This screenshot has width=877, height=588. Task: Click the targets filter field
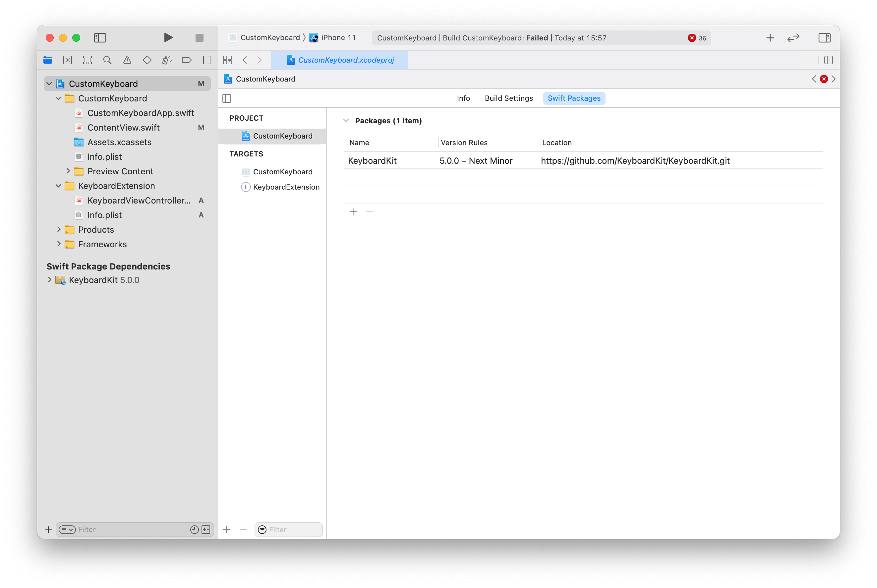(x=288, y=530)
